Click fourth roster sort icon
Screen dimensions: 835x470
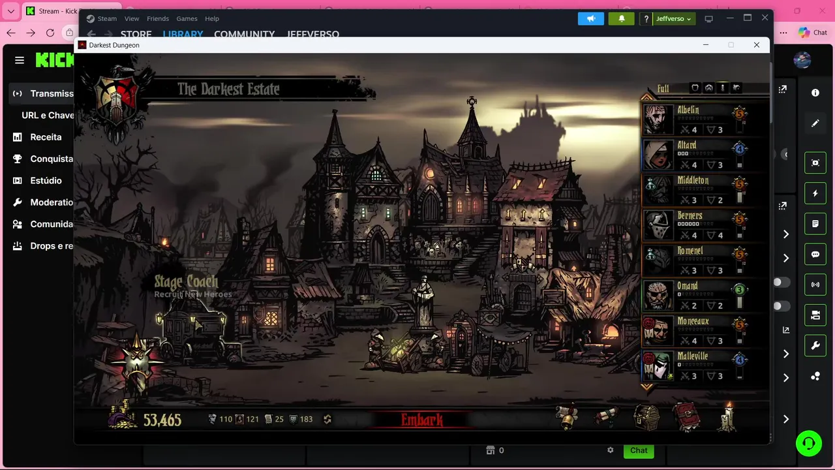(736, 88)
